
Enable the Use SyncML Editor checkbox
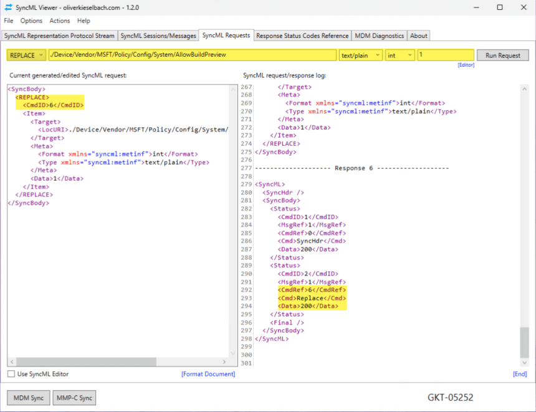pos(11,374)
